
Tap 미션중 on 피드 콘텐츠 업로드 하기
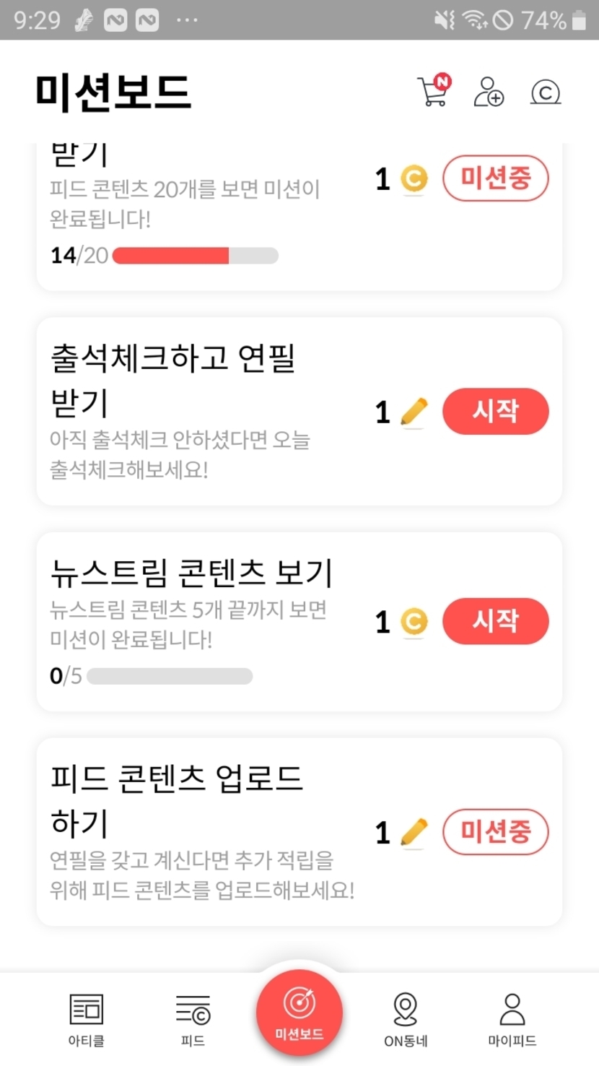click(x=495, y=832)
